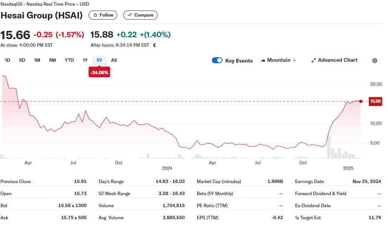Screen dimensions: 388x226
Task: Click the Ex-Dividend Date label
Action: (313, 206)
